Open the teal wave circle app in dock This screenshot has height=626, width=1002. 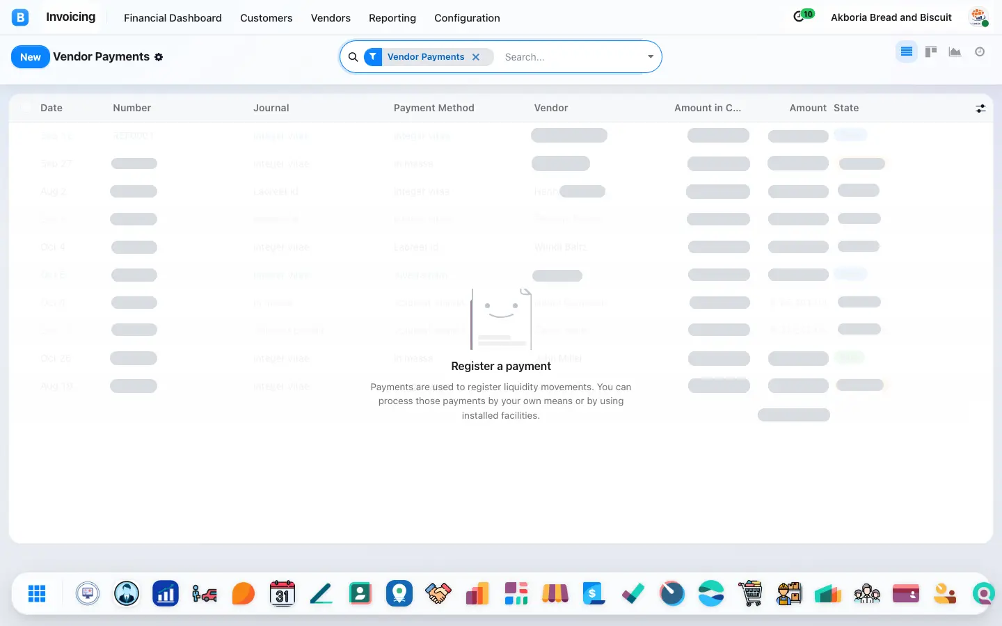[711, 593]
